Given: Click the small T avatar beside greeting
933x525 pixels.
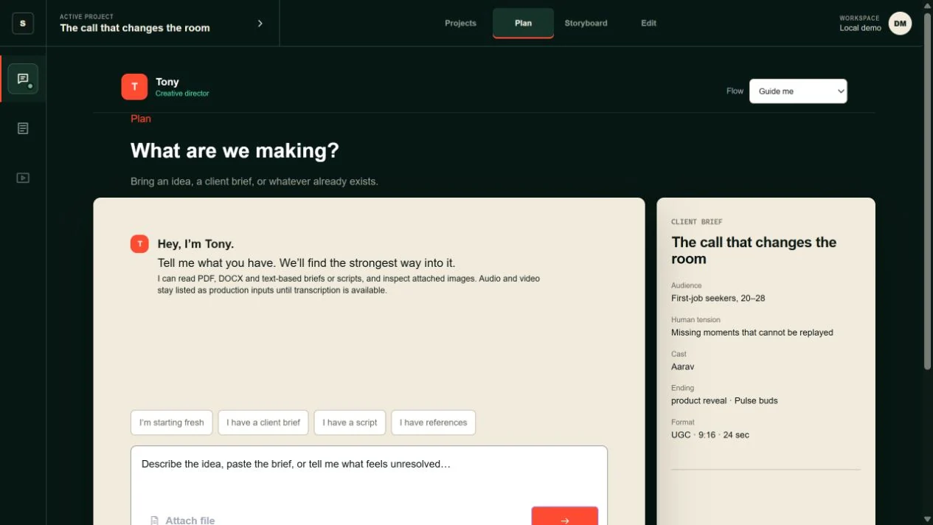Looking at the screenshot, I should pos(139,244).
